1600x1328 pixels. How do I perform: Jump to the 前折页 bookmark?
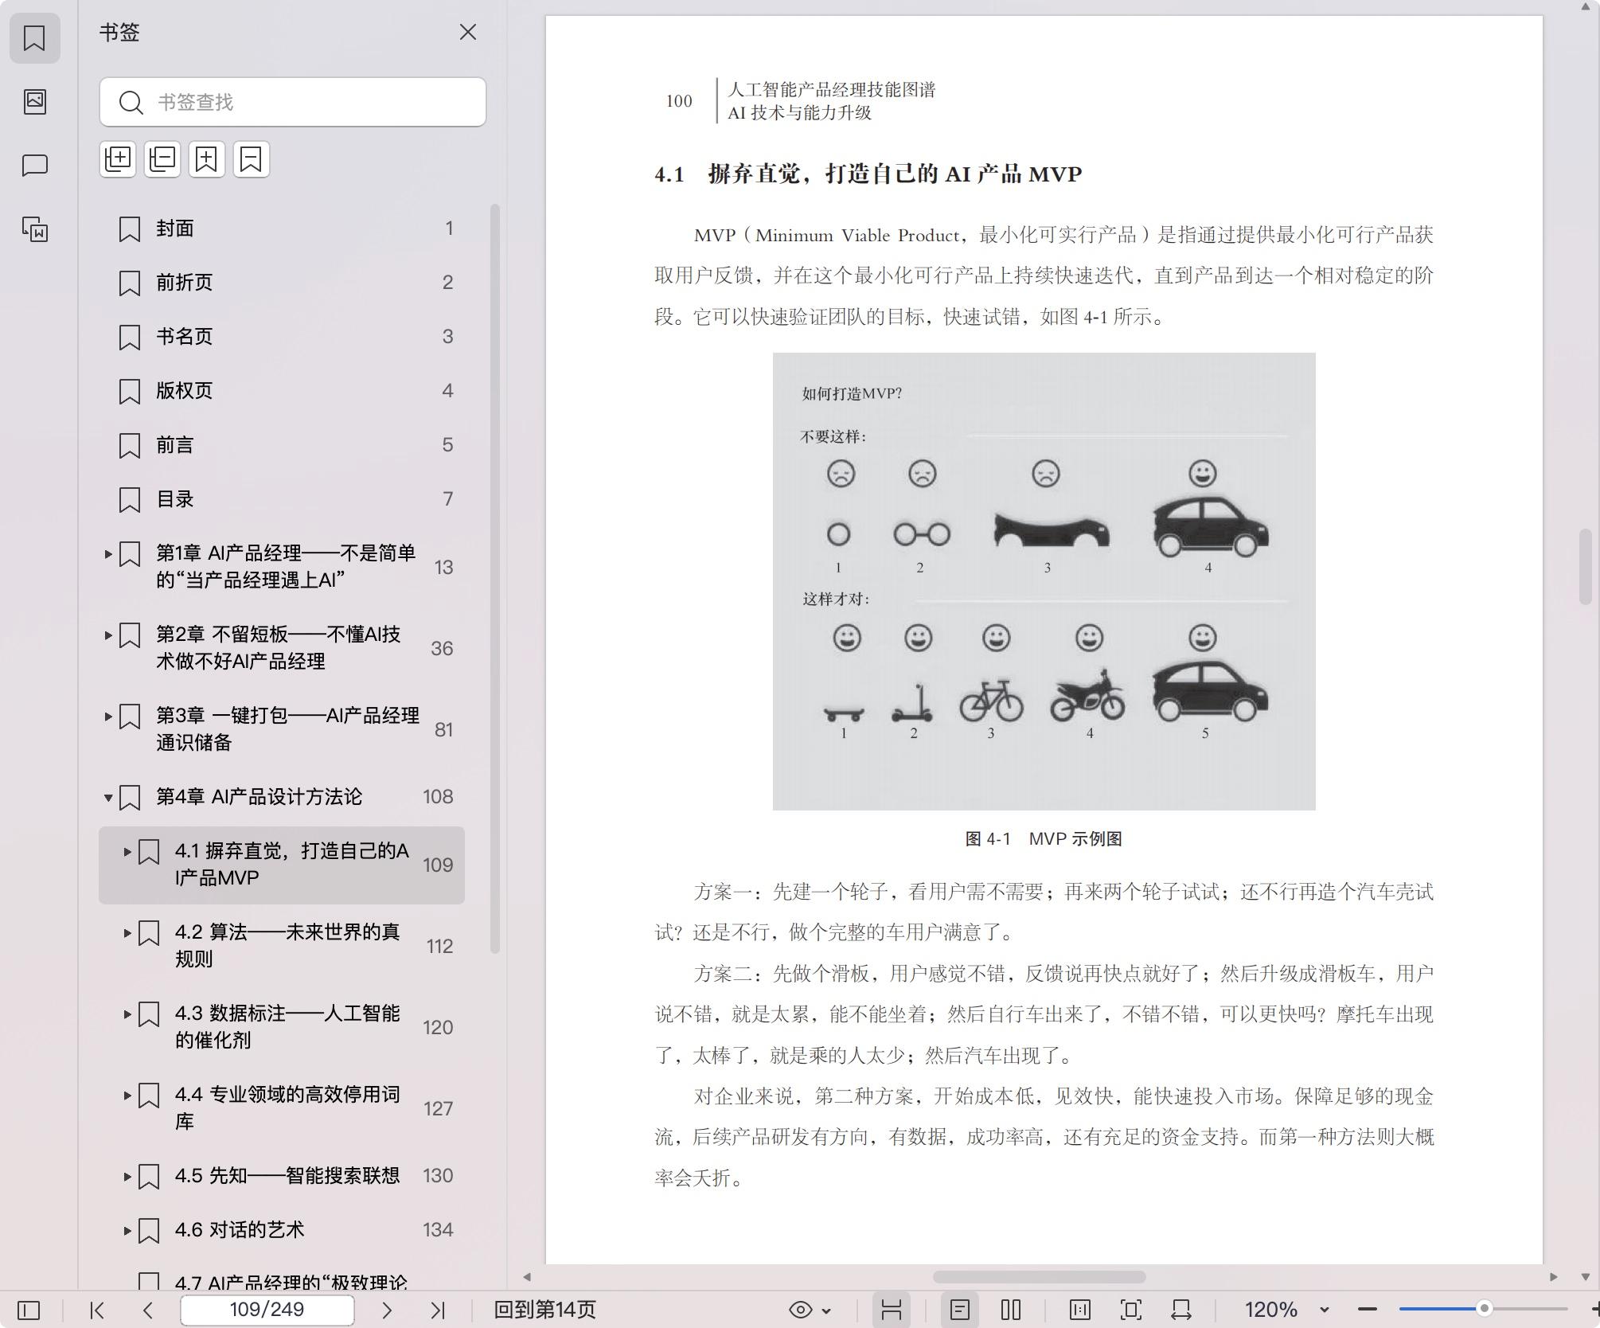pyautogui.click(x=282, y=283)
